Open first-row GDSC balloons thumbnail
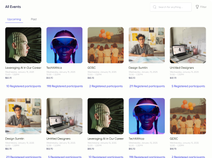Viewport: 212px width, 158px height. (x=106, y=45)
